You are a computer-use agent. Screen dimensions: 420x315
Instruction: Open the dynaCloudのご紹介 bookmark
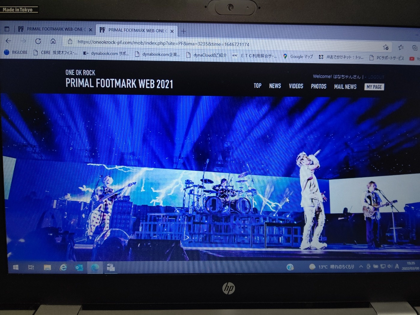206,55
